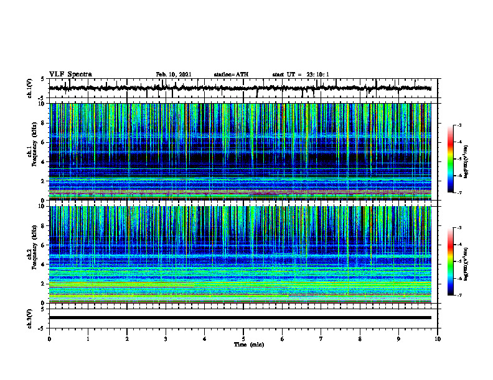Click the "-7" label on ch.2 color bar

click(x=459, y=295)
